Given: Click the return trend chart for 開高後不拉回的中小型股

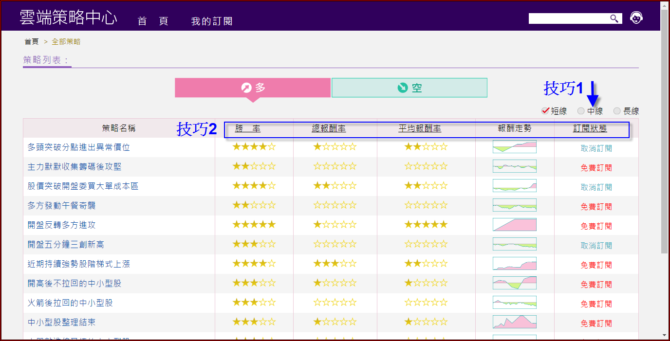Looking at the screenshot, I should (x=514, y=283).
